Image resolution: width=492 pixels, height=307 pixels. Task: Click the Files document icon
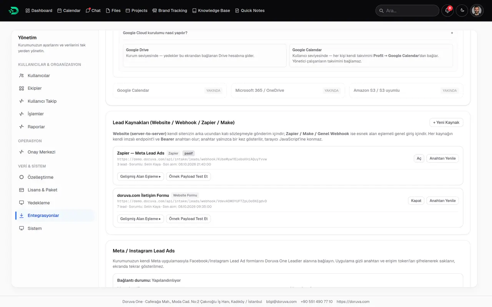click(108, 11)
